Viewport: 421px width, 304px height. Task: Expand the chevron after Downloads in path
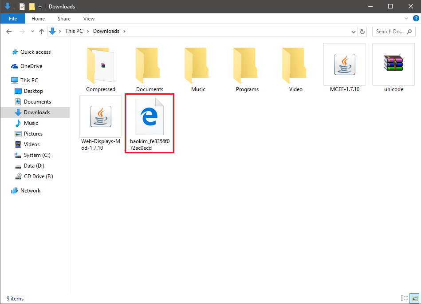(x=124, y=31)
